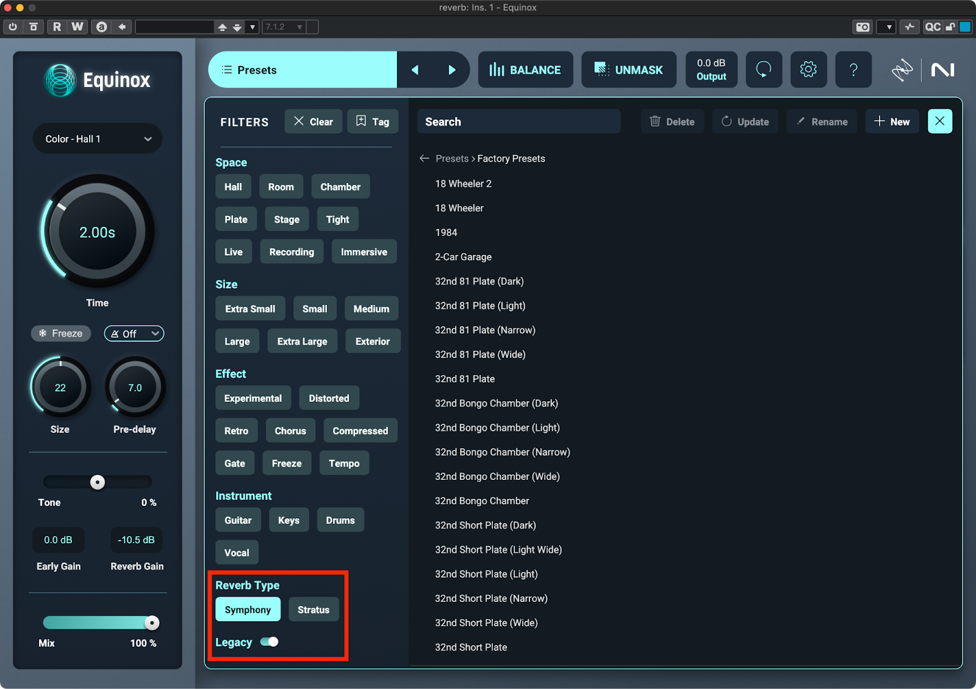Toggle the Legacy switch off
This screenshot has width=976, height=689.
click(269, 641)
